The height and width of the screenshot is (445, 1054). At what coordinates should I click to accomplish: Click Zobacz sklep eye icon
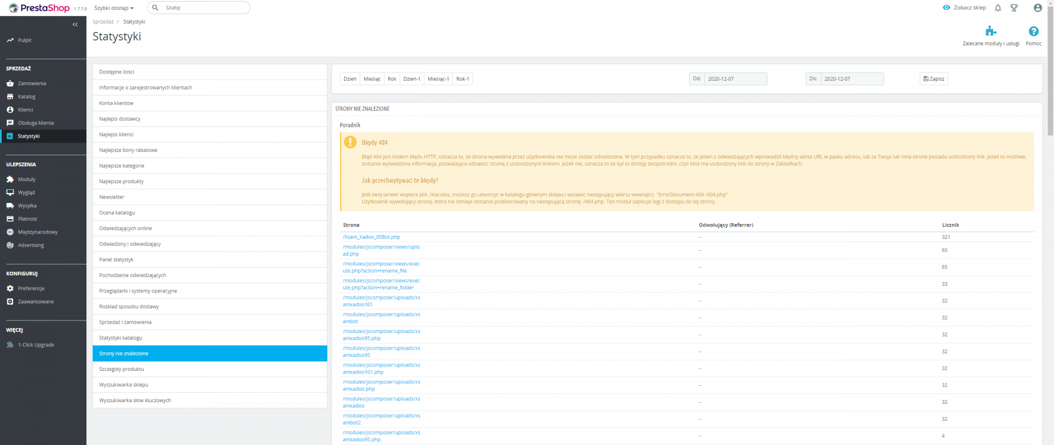(x=946, y=8)
